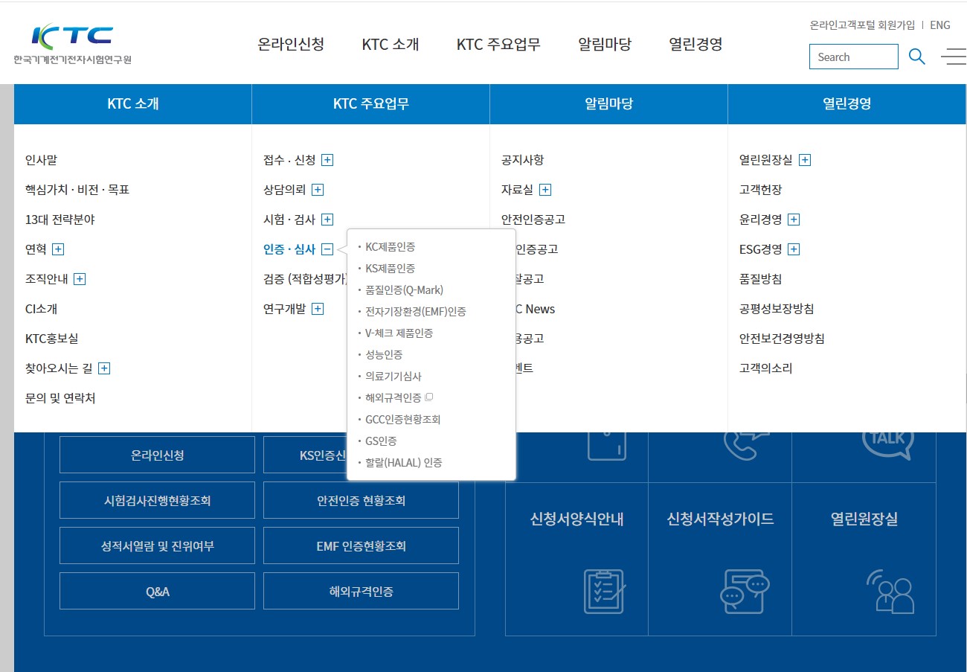Viewport: 967px width, 672px height.
Task: Expand the 열린원장실 submenu
Action: pos(805,160)
